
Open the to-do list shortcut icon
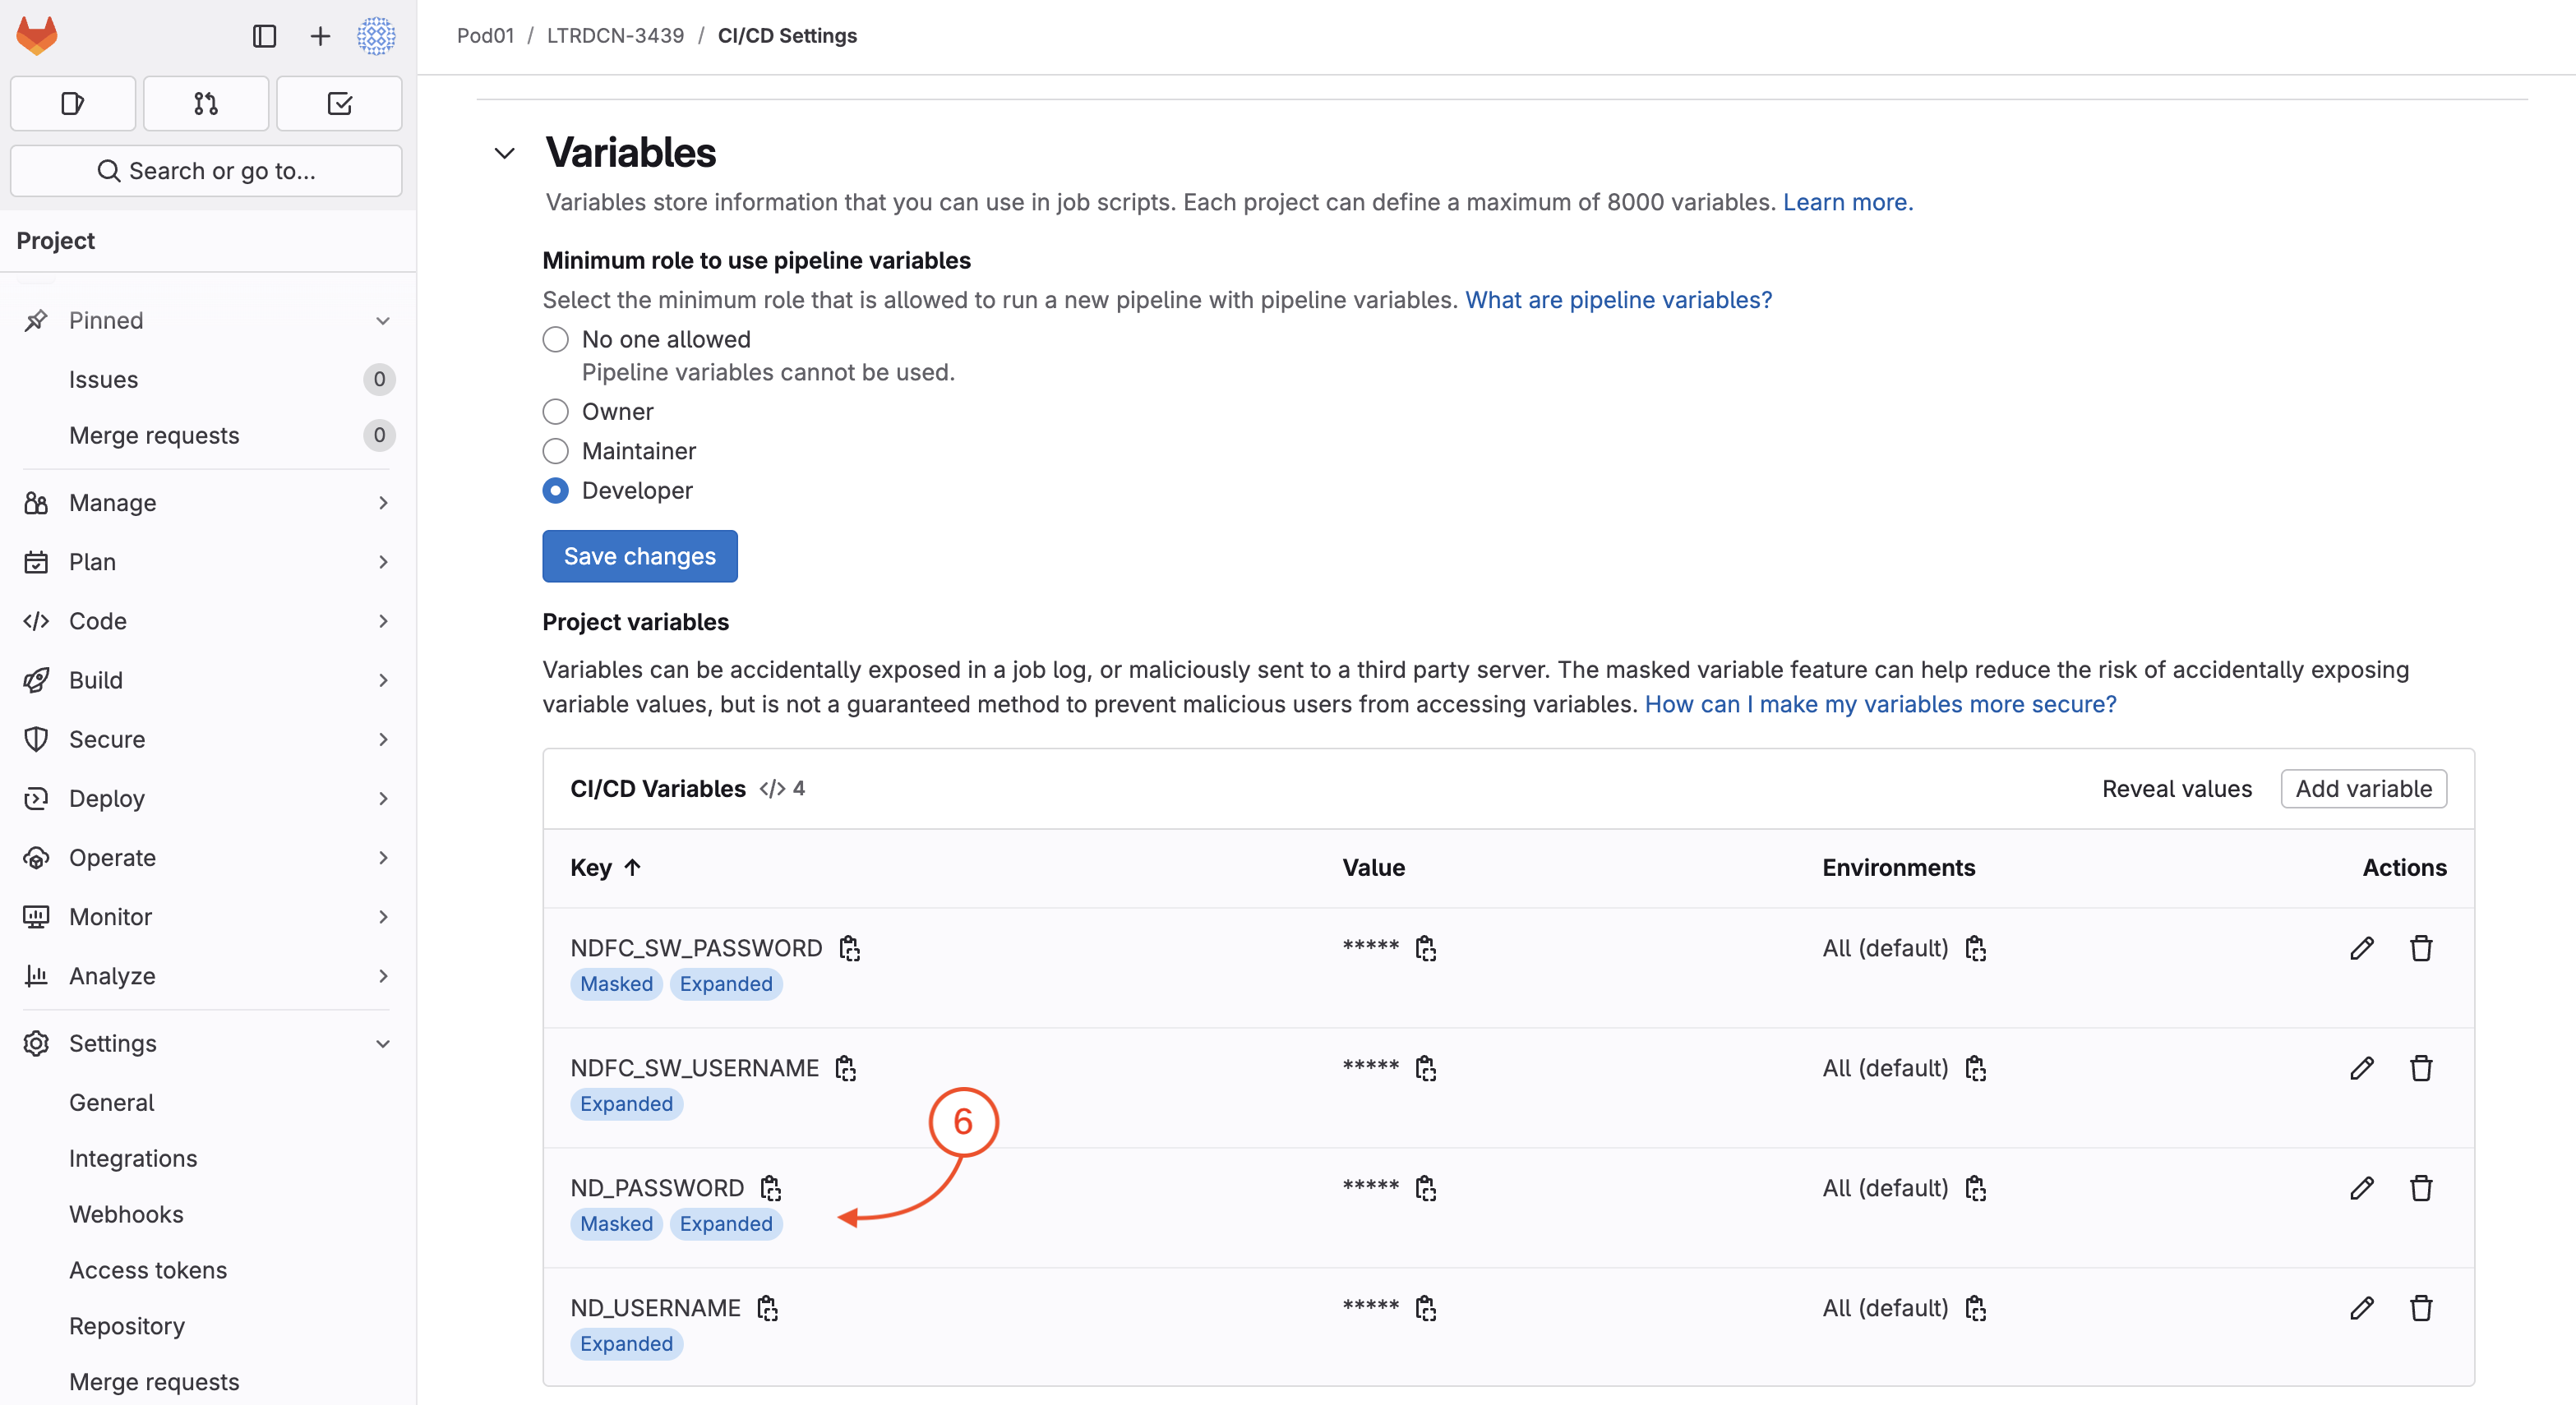click(x=339, y=103)
